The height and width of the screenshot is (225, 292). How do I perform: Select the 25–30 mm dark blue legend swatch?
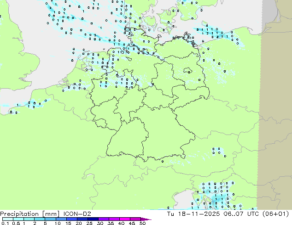93,219
